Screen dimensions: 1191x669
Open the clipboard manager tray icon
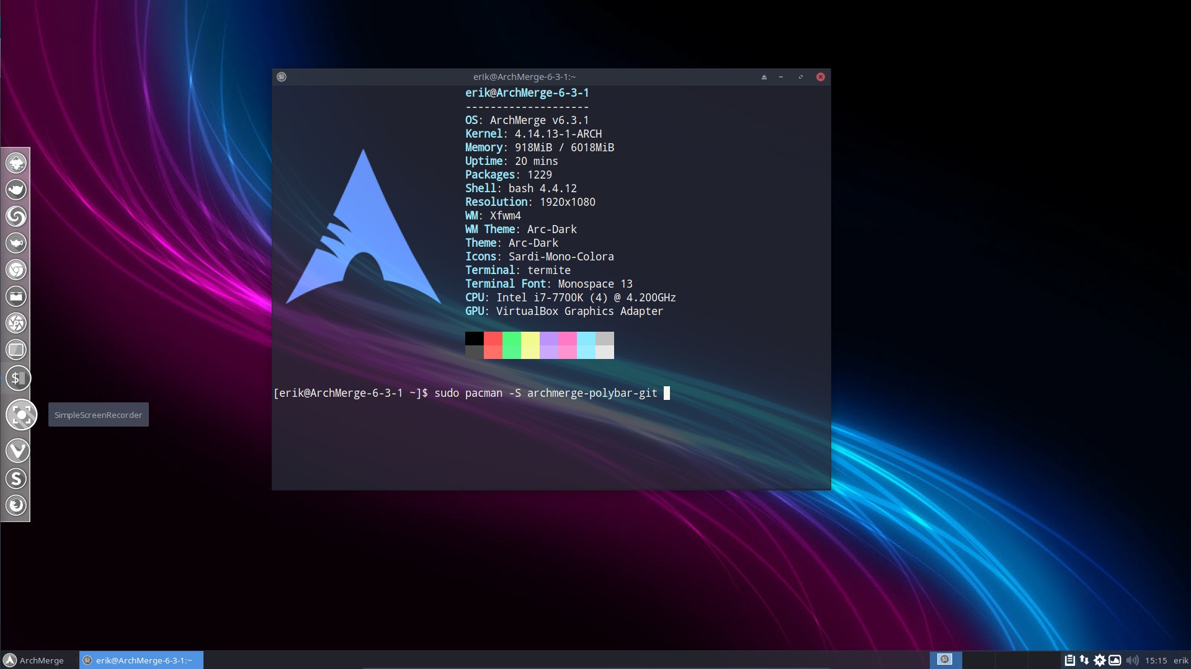click(x=1070, y=660)
